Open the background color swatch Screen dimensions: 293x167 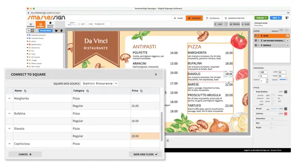point(108,24)
